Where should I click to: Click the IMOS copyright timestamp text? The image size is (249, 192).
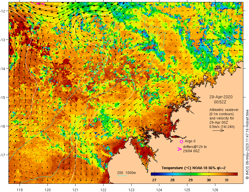pyautogui.click(x=247, y=144)
